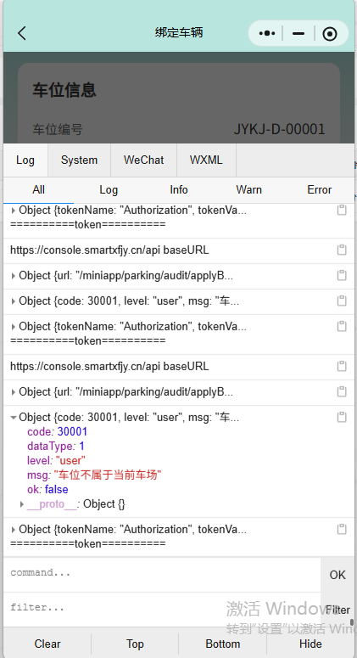The height and width of the screenshot is (658, 357).
Task: Expand the first tokenName Authorization object
Action: pos(14,211)
